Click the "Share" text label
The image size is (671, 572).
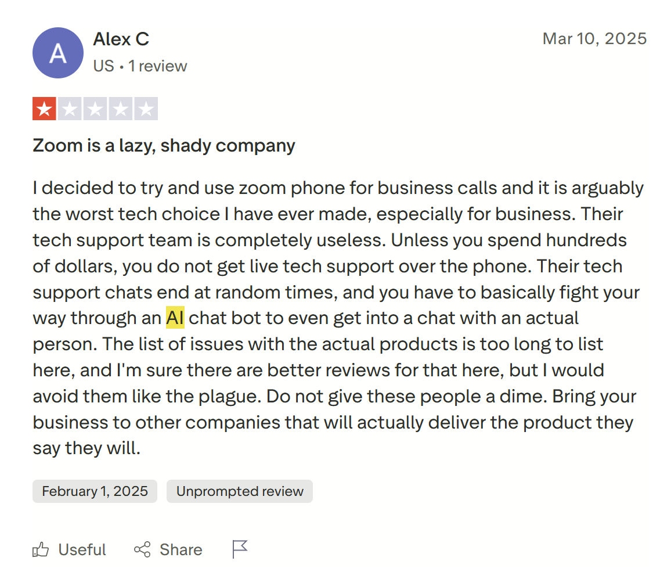pyautogui.click(x=181, y=550)
